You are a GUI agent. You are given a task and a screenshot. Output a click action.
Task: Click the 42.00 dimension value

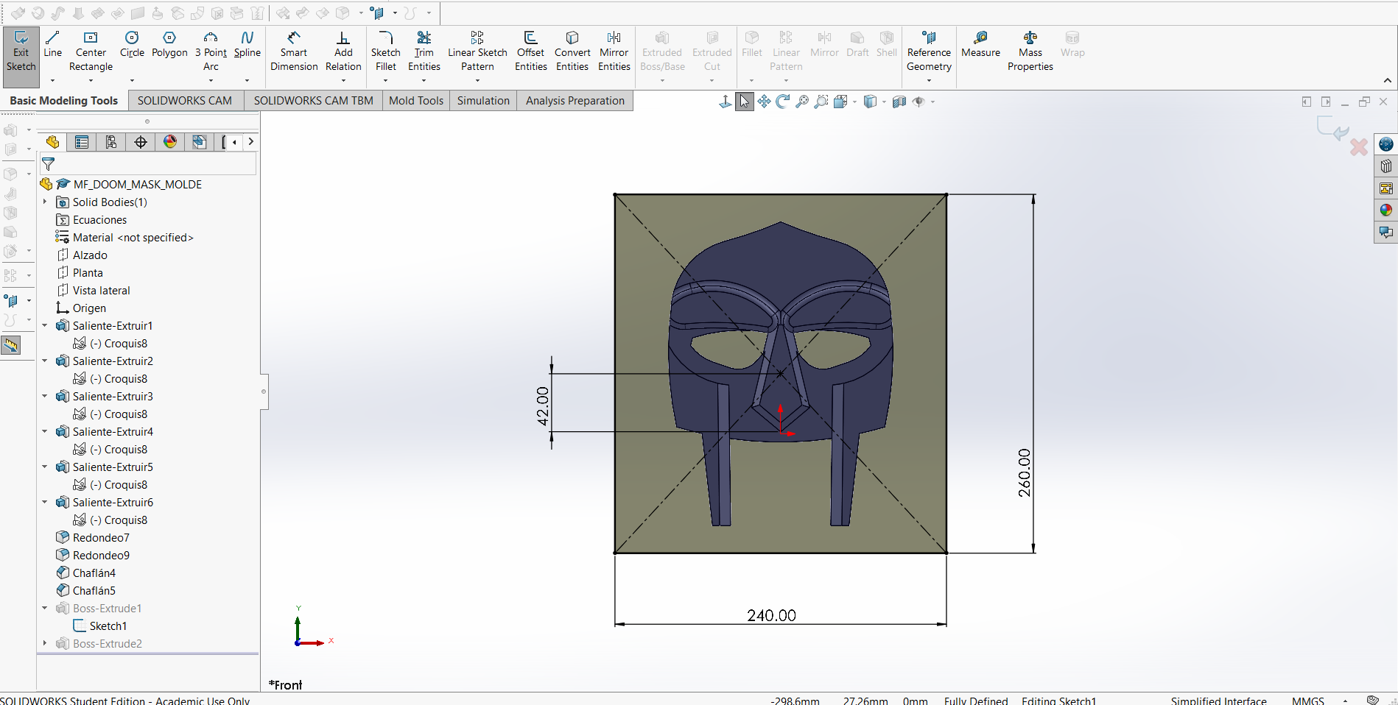pos(543,406)
